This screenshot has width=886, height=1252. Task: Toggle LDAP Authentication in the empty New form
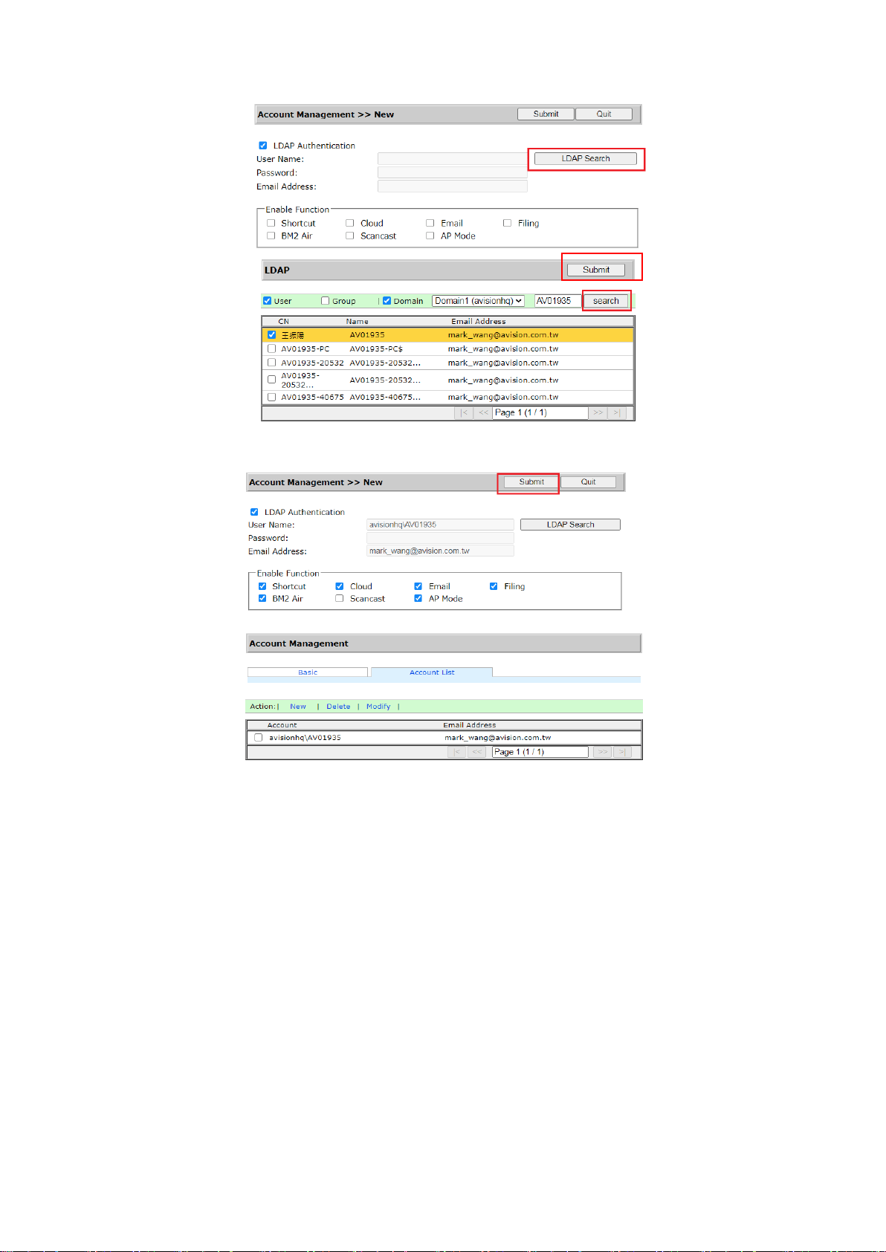click(262, 146)
